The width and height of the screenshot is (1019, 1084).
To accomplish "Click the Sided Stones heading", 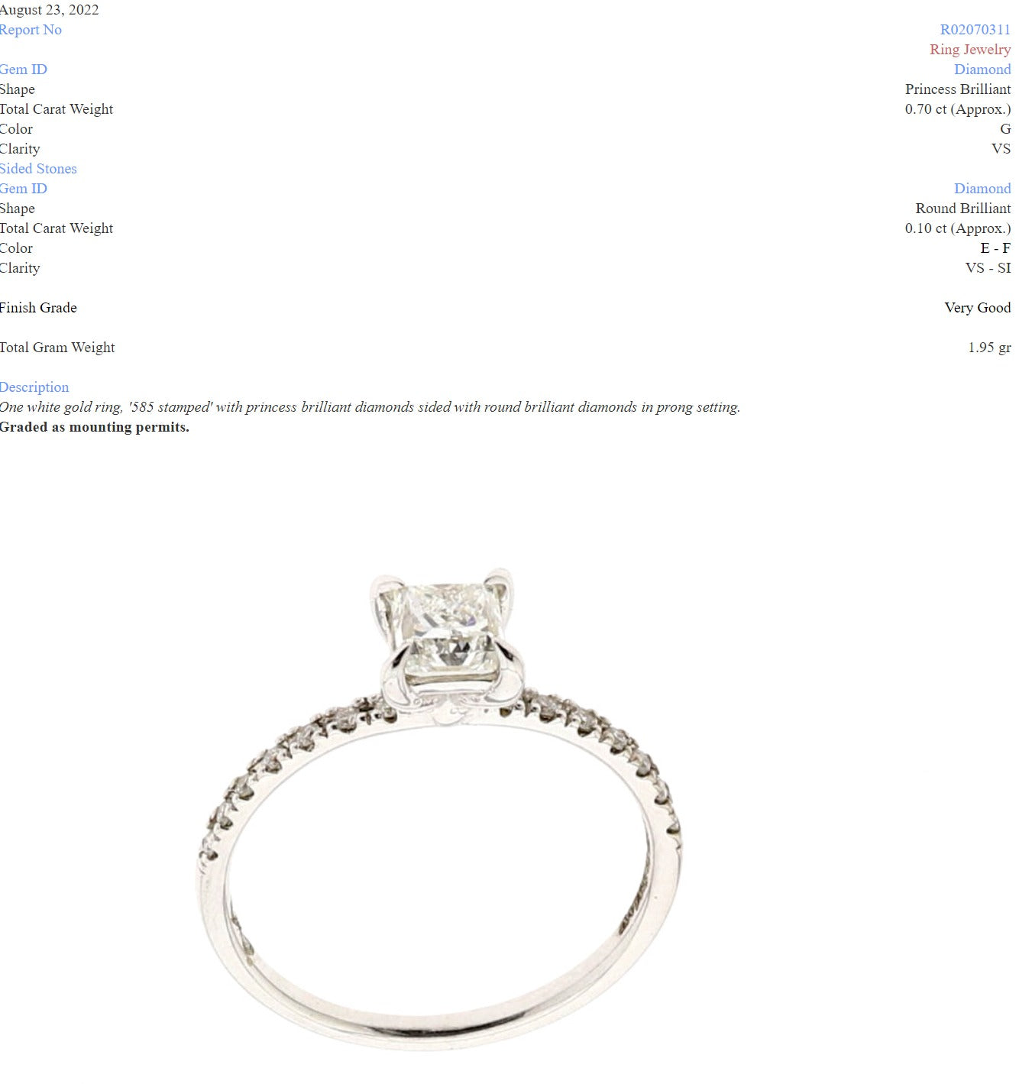I will click(x=38, y=169).
